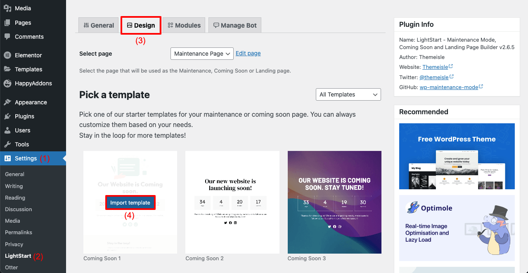528x273 pixels.
Task: Open the Users menu item
Action: (33, 130)
